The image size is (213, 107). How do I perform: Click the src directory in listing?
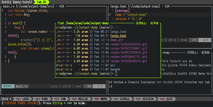[113, 65]
